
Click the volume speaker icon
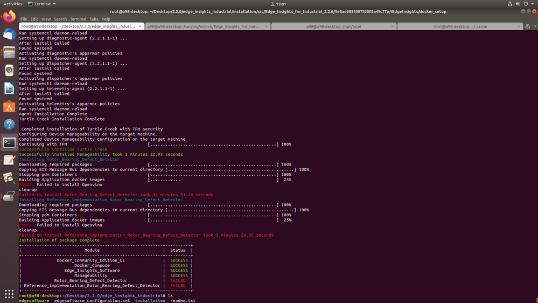coord(518,4)
